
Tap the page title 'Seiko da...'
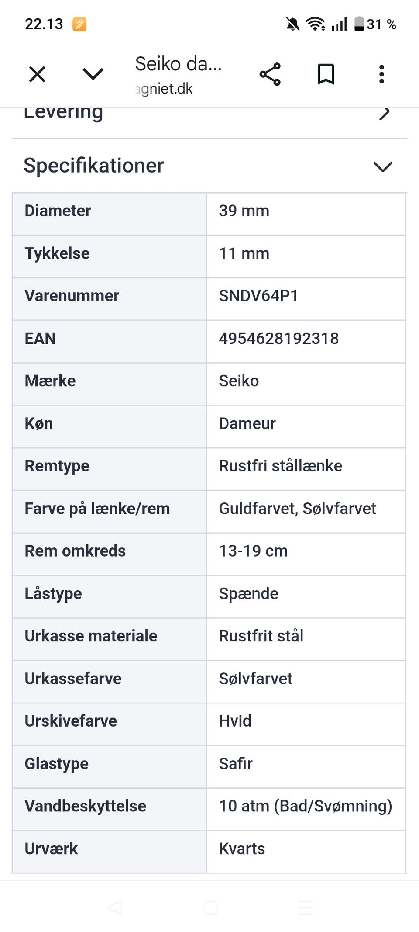point(179,64)
